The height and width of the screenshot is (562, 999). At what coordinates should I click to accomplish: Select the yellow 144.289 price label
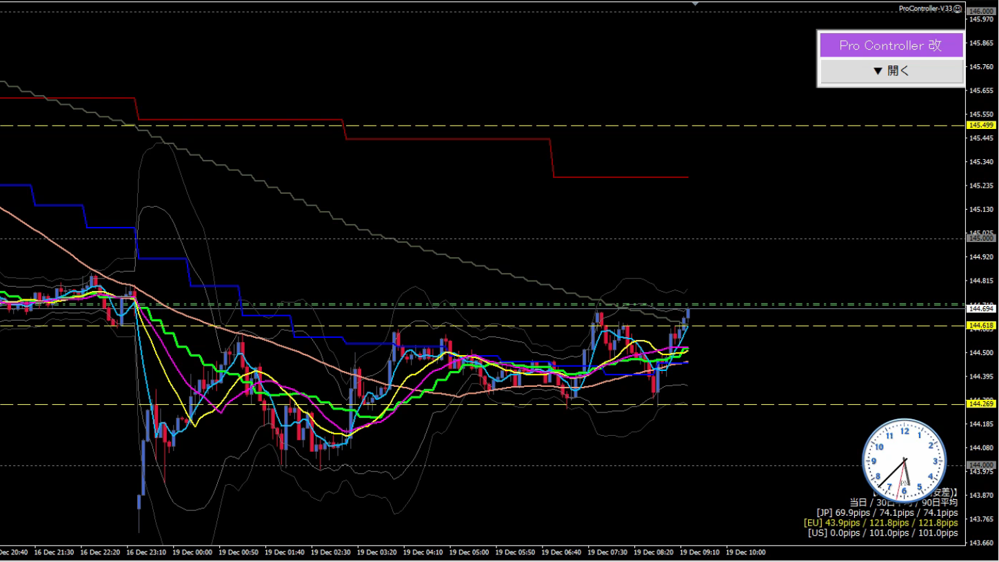point(981,404)
